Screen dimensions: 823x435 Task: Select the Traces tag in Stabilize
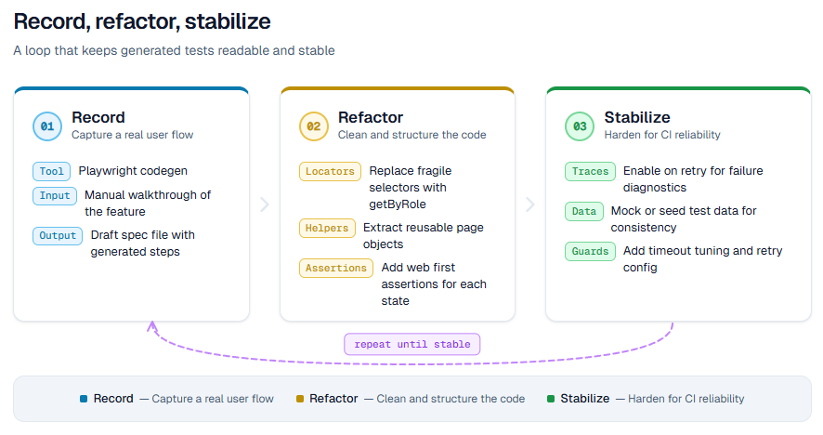tap(590, 171)
